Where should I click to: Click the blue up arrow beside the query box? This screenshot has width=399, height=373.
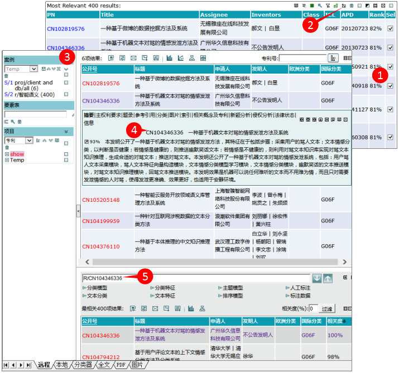pyautogui.click(x=328, y=278)
